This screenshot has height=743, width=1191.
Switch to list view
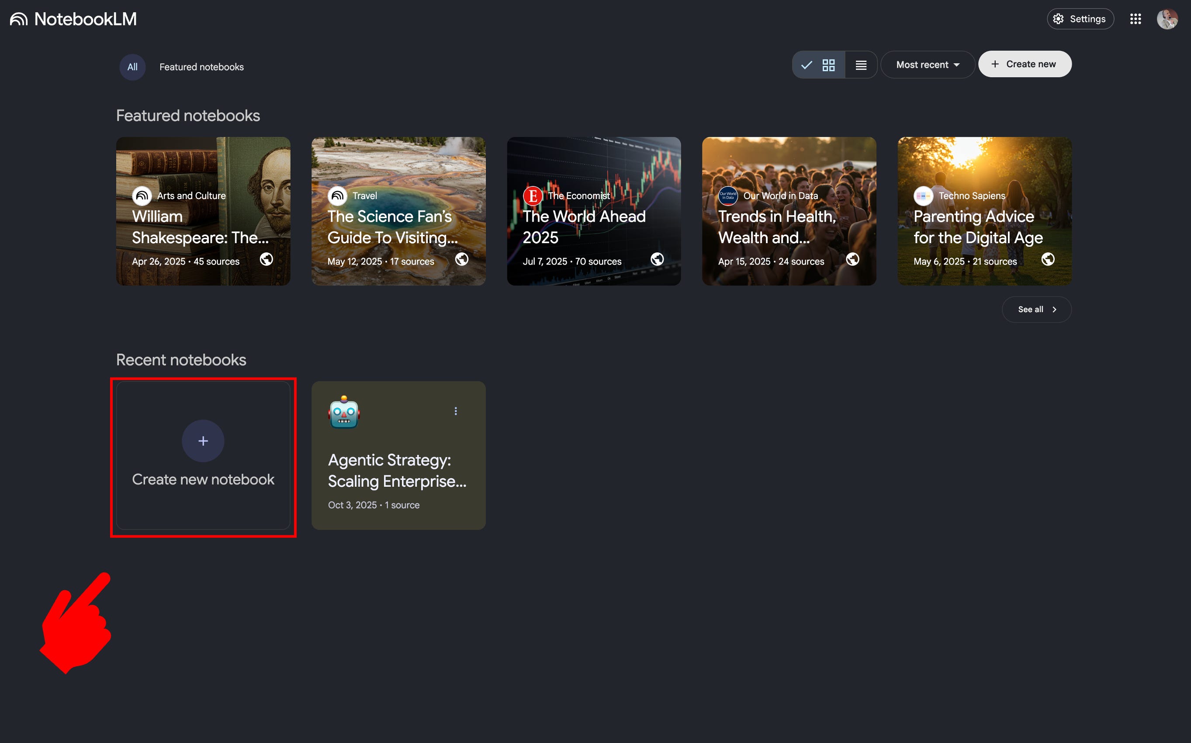(x=861, y=65)
